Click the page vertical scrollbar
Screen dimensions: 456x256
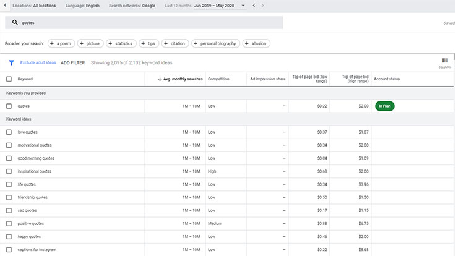coord(454,57)
